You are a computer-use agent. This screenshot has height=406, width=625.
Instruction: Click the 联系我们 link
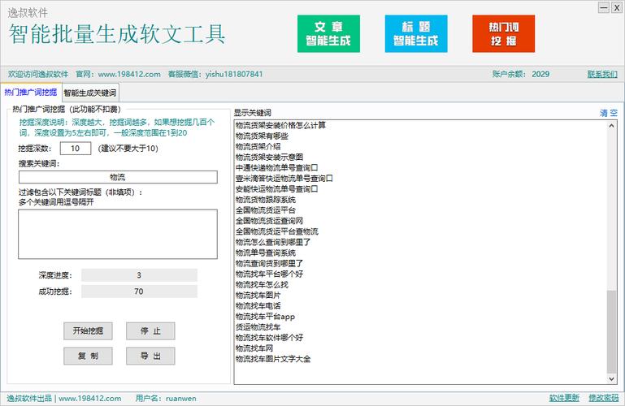(602, 74)
